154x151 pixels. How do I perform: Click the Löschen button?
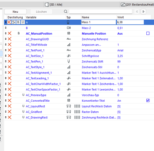[x=41, y=12]
